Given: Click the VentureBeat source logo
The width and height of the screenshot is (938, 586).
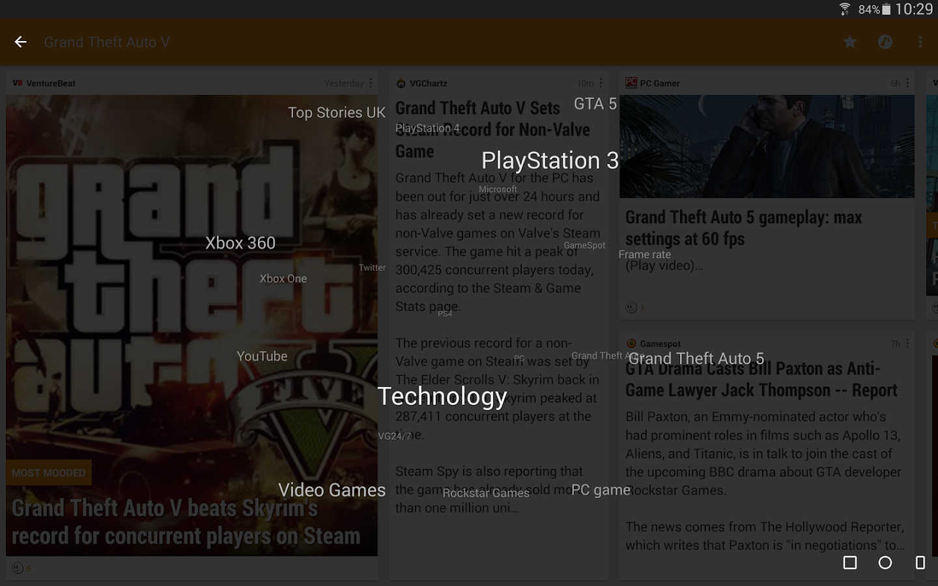Looking at the screenshot, I should tap(18, 83).
